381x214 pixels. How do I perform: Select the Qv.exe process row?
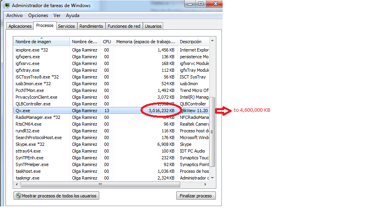(x=111, y=111)
